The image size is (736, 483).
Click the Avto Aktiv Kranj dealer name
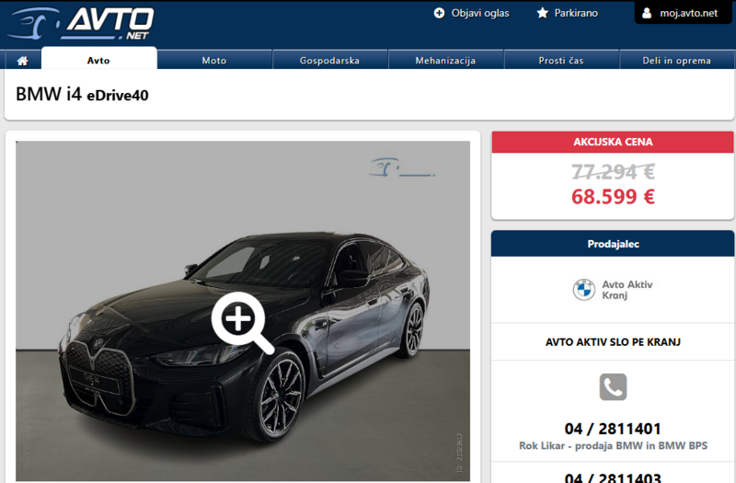click(x=627, y=290)
